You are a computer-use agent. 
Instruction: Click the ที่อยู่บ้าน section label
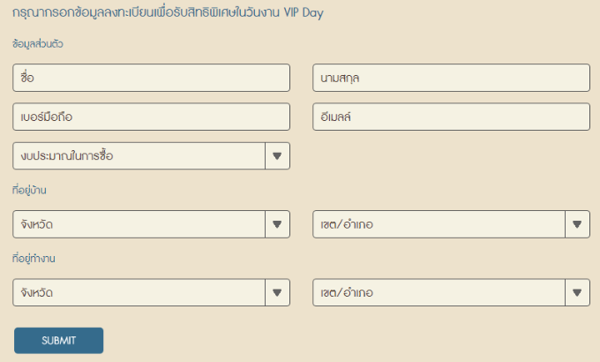pyautogui.click(x=30, y=189)
